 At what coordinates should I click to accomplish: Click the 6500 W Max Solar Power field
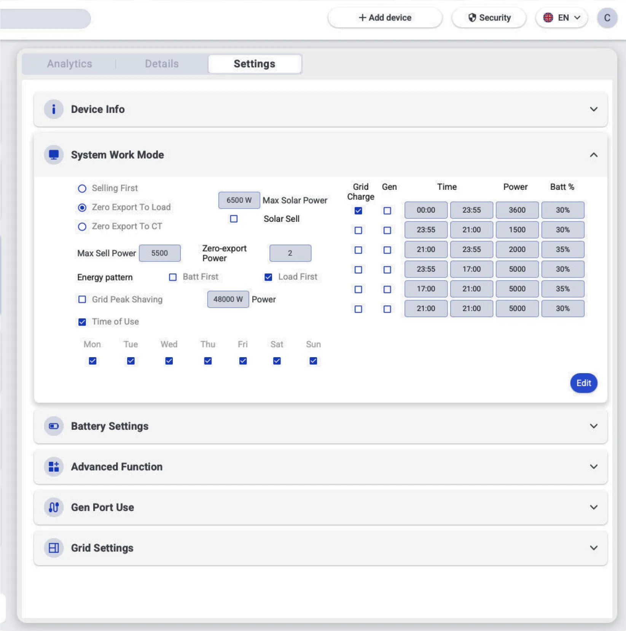point(239,200)
